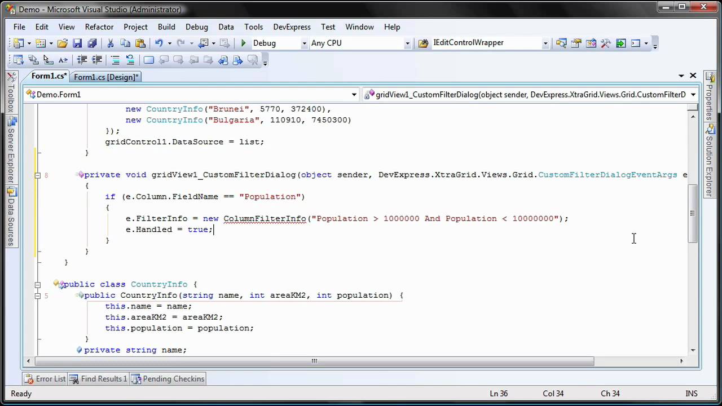Click the horizontal scrollbar thumb in editor

pos(314,361)
